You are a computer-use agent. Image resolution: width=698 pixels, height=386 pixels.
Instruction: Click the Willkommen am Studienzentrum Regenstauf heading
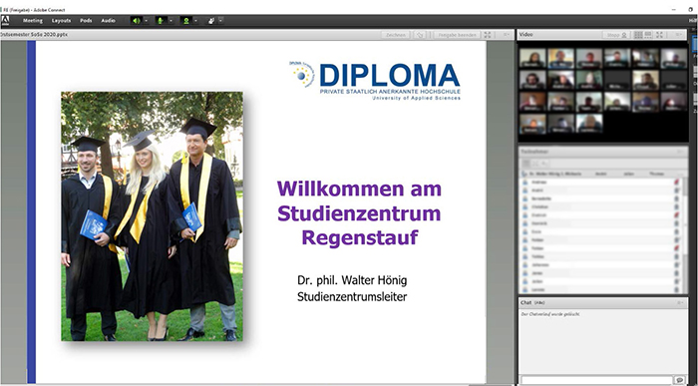coord(359,213)
